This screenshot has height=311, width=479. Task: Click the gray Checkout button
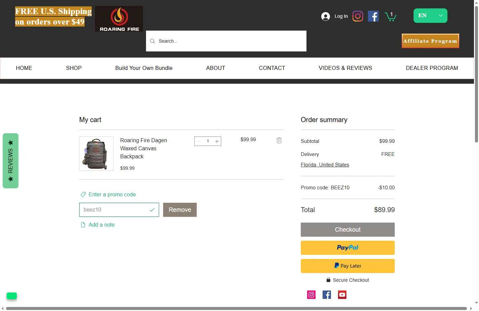click(x=348, y=230)
